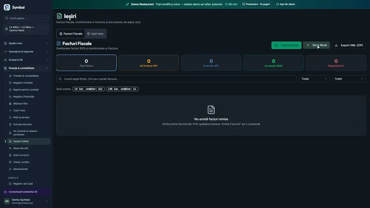The image size is (370, 208).
Task: Click the Registru Contabil book icon
Action: [10, 83]
